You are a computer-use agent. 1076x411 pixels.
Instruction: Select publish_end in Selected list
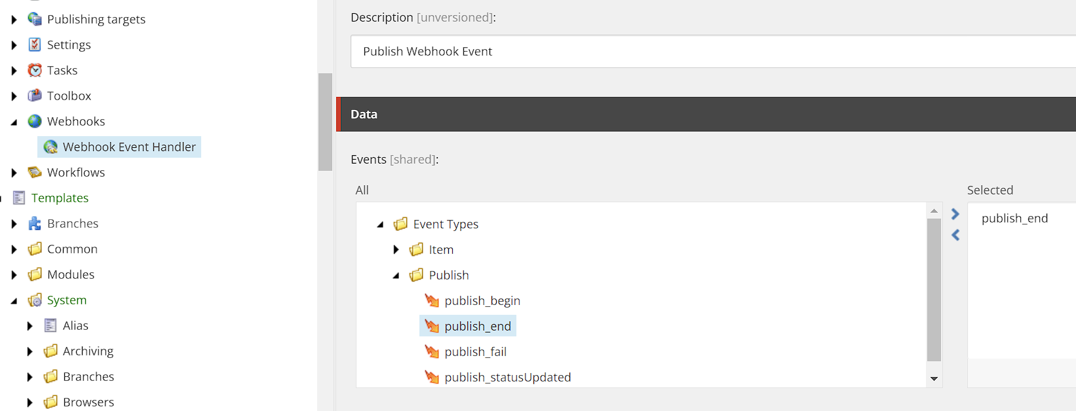click(1014, 218)
